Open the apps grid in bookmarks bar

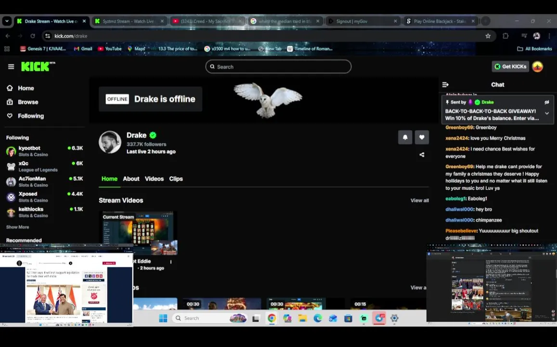point(7,49)
